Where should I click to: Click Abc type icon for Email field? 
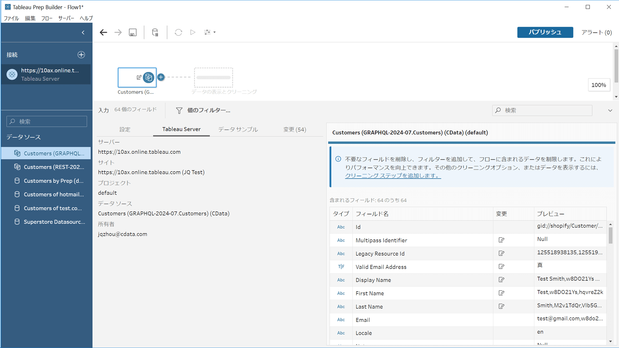click(341, 320)
